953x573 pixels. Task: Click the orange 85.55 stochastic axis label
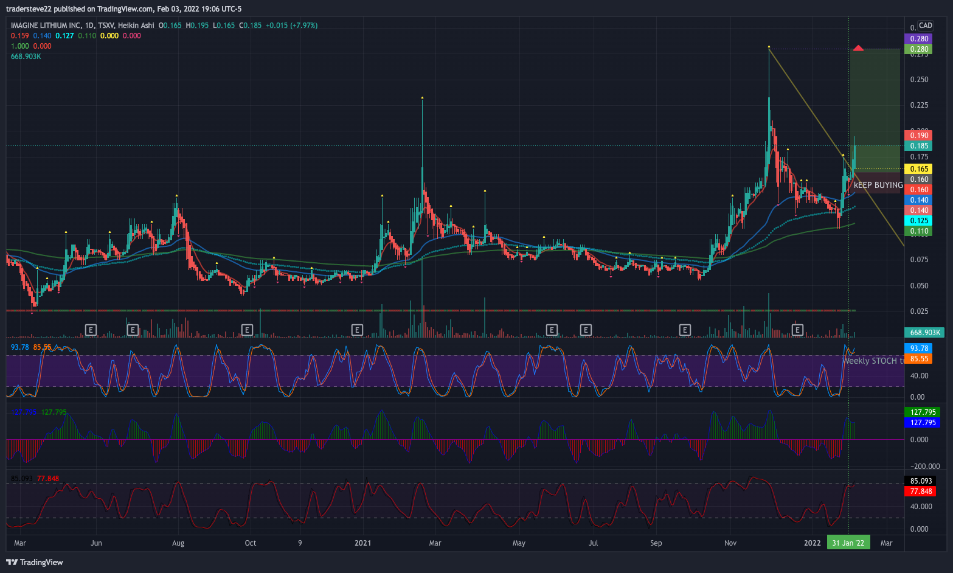pyautogui.click(x=918, y=358)
